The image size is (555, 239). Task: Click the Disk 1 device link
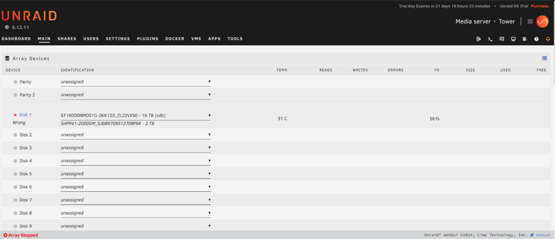click(x=26, y=115)
